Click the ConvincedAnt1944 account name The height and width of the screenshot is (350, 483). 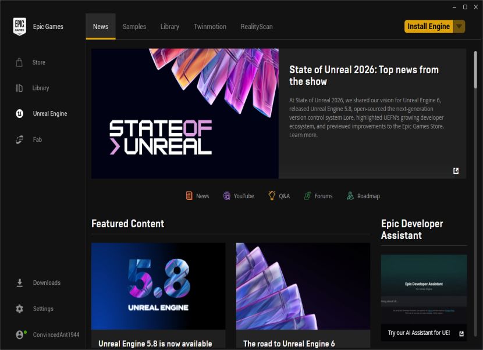pyautogui.click(x=56, y=335)
